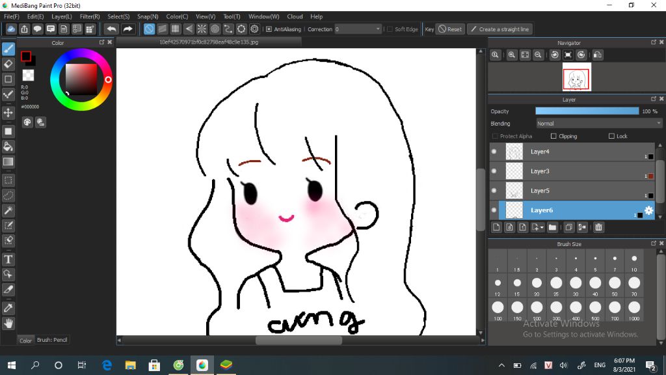
Task: Enable the Soft Edge checkbox
Action: click(390, 29)
